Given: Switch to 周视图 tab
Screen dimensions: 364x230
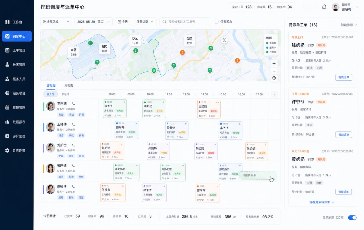Looking at the screenshot, I should [69, 86].
